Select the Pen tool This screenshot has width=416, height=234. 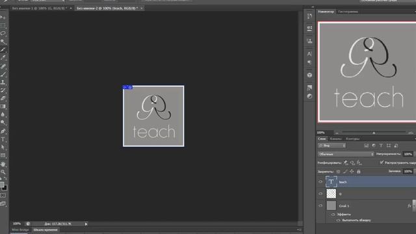point(3,131)
